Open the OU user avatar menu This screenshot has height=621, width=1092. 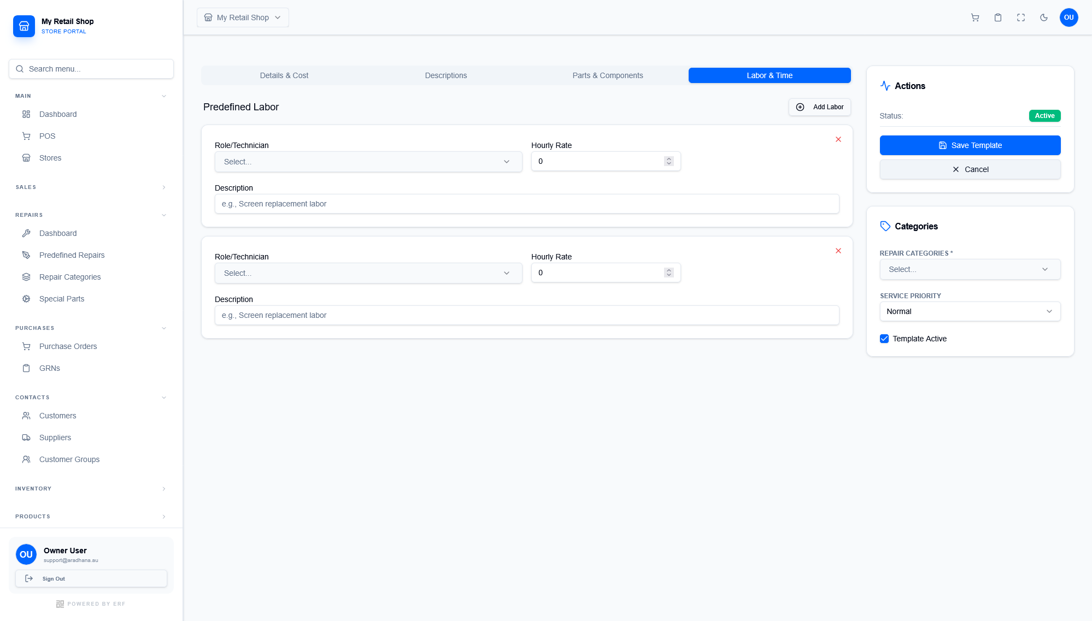(x=1068, y=17)
